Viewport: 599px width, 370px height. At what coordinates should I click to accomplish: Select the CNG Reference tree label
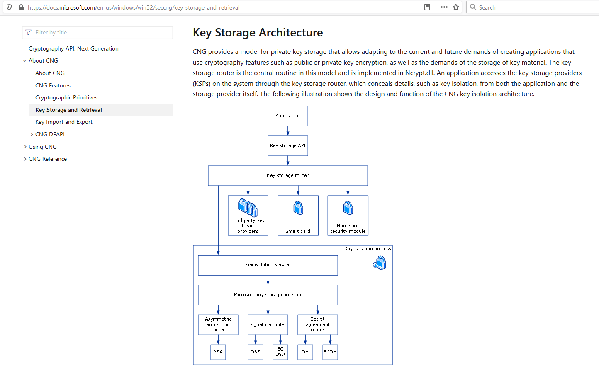coord(48,159)
